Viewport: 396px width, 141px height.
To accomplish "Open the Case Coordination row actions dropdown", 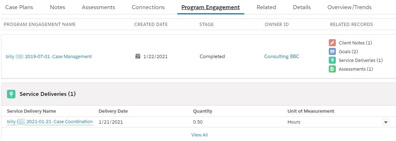I will tap(386, 122).
